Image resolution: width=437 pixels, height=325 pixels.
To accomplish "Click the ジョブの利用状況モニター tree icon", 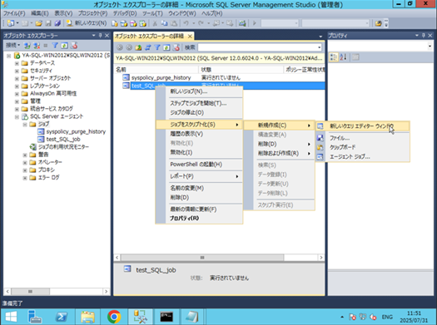I will click(x=33, y=146).
